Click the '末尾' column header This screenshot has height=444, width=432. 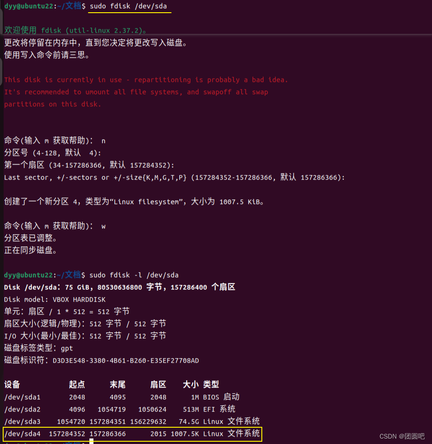pos(118,384)
